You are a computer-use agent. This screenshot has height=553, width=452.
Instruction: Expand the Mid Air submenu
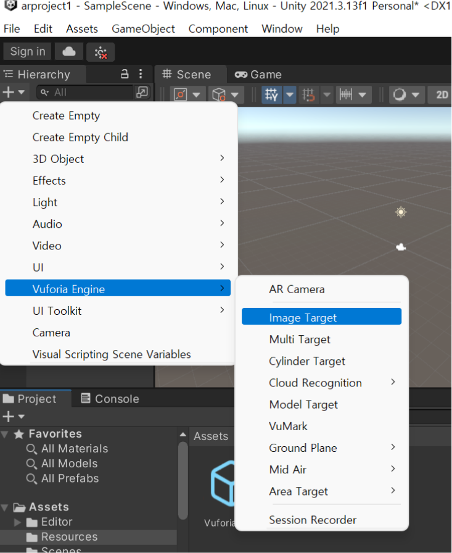point(321,470)
